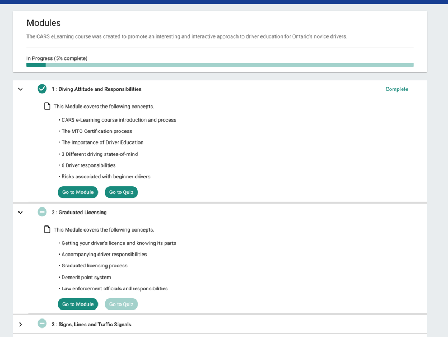Click 3 Different driving states-of-mind bullet
The width and height of the screenshot is (448, 337).
[100, 154]
